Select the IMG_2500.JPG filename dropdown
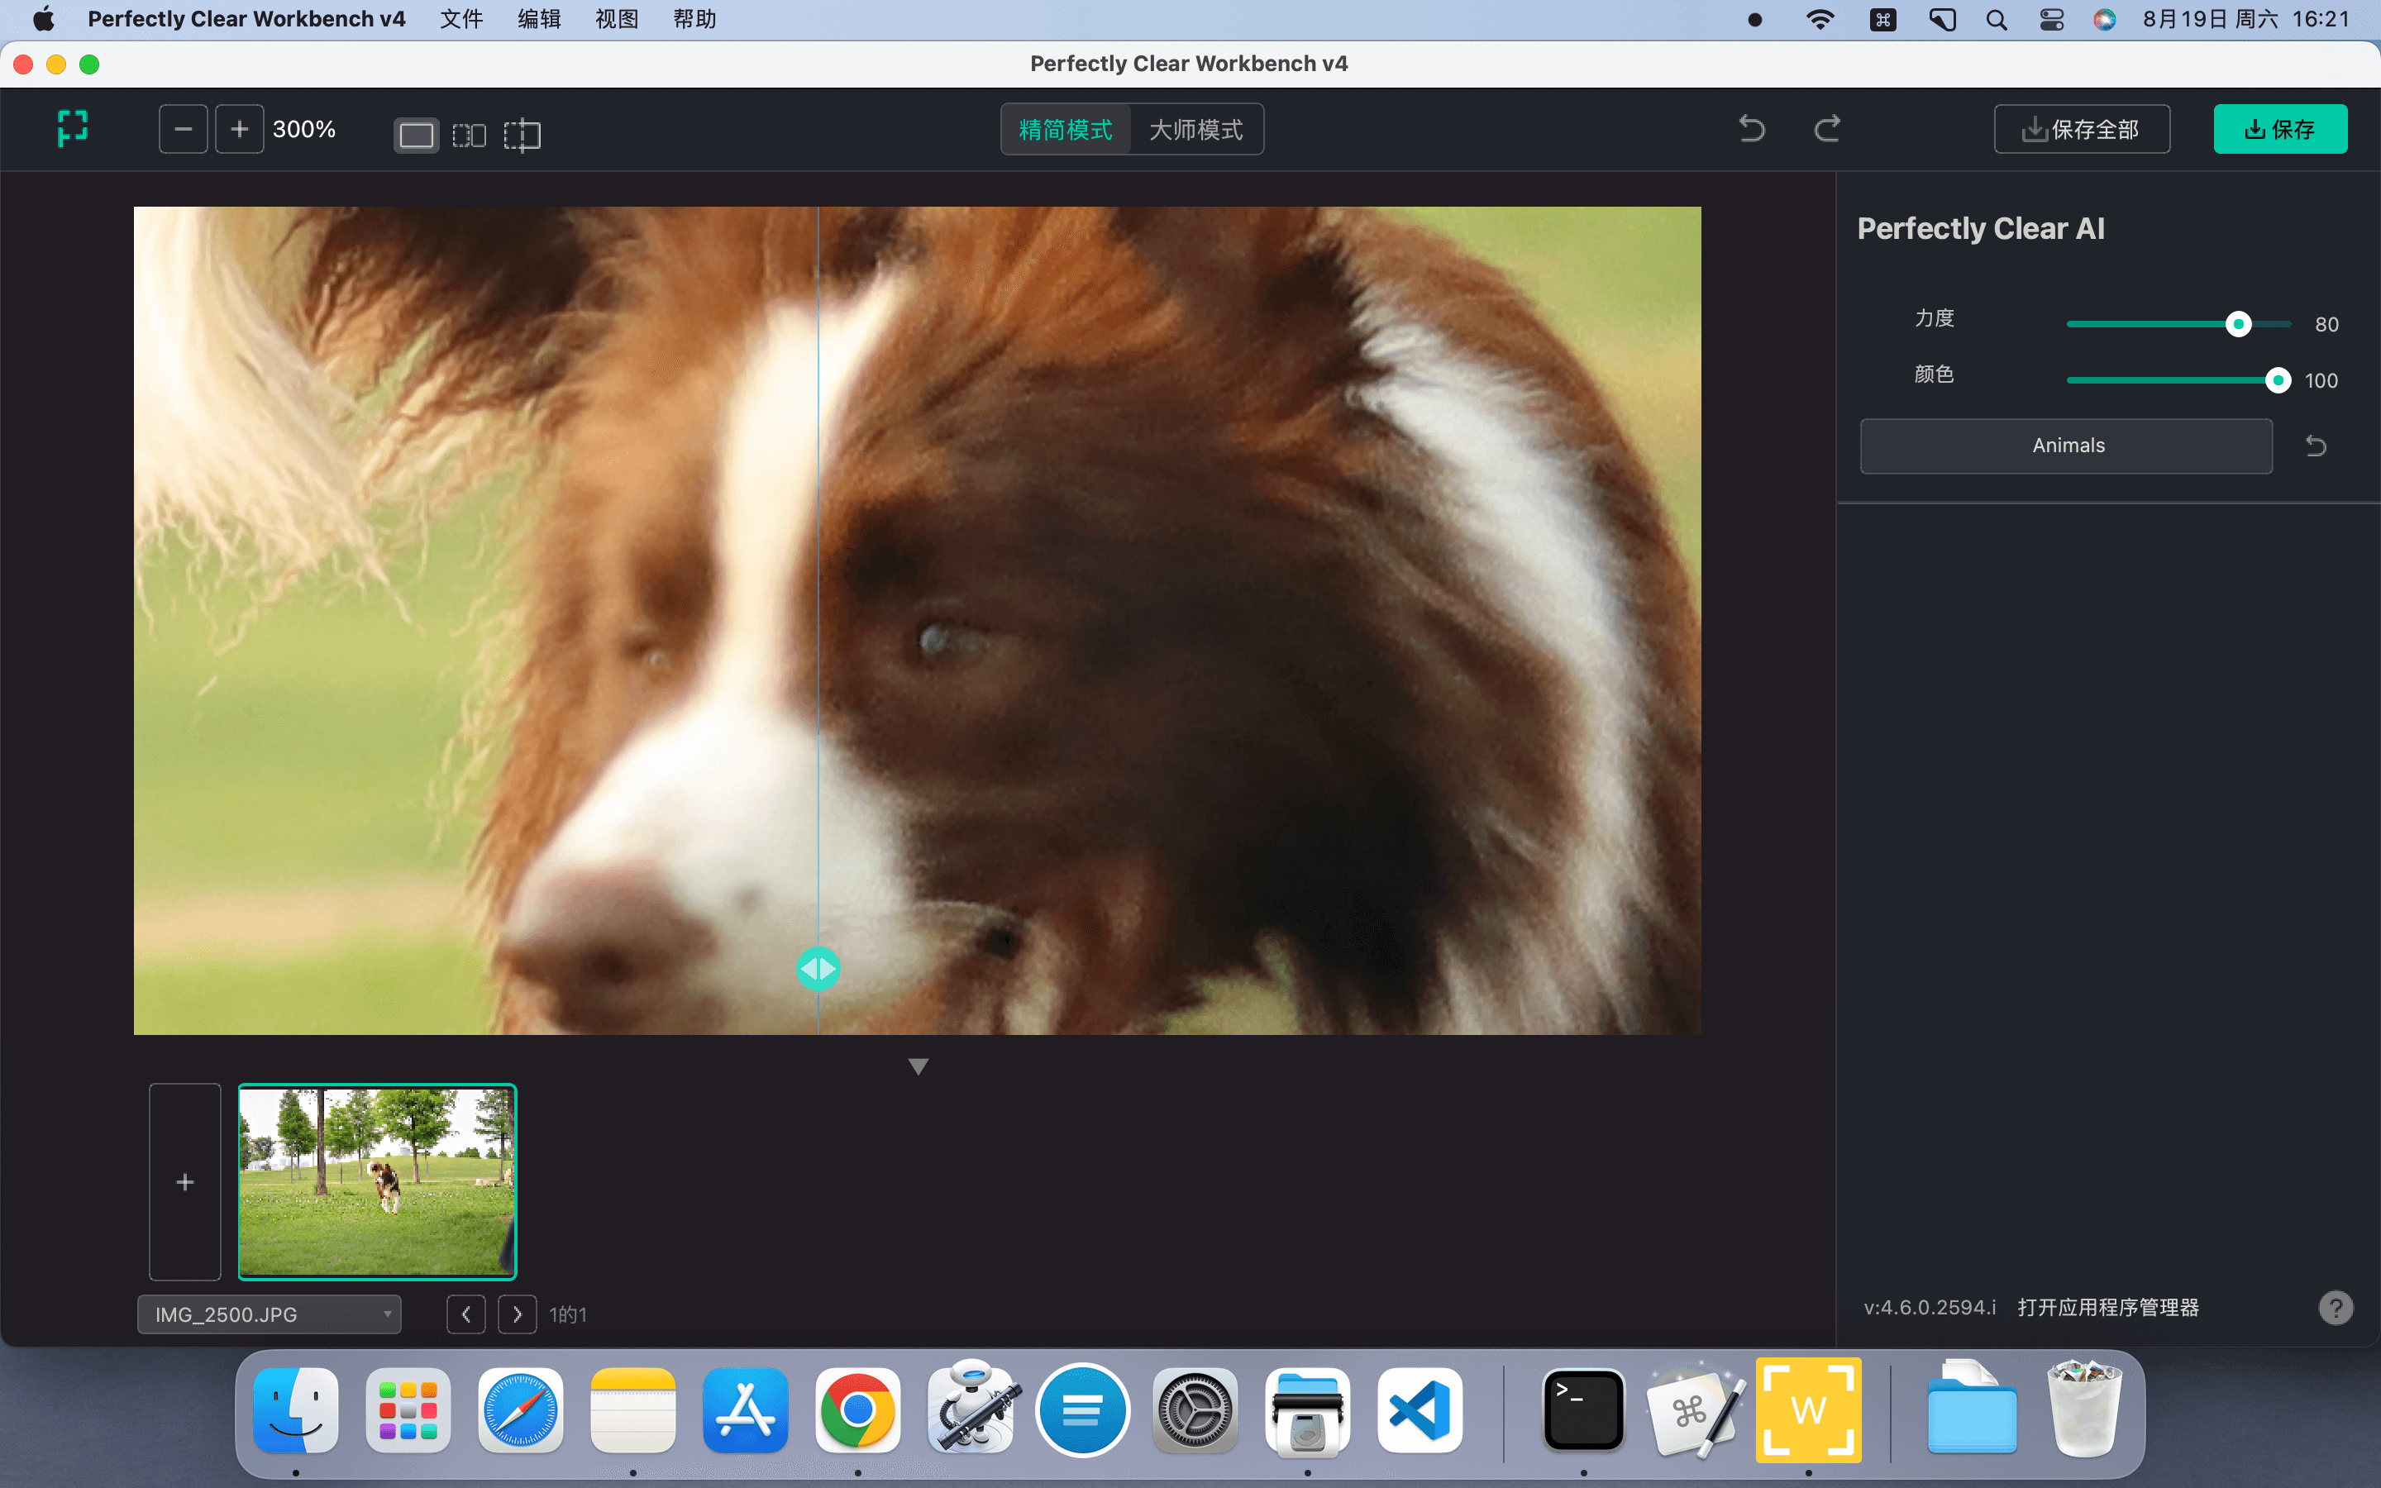The image size is (2381, 1488). [270, 1313]
